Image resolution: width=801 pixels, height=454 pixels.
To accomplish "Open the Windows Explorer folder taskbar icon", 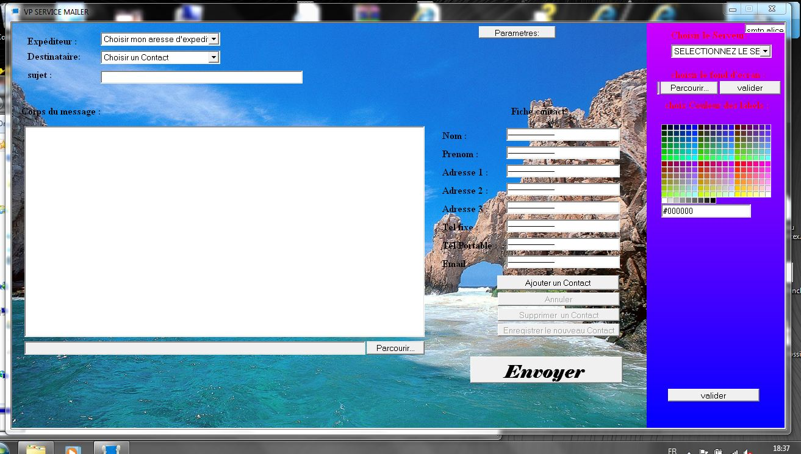I will [36, 450].
